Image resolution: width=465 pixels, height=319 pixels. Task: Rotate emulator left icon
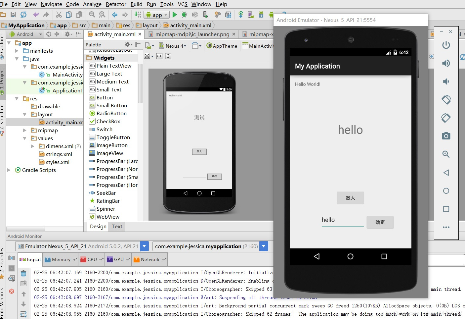coord(446,100)
